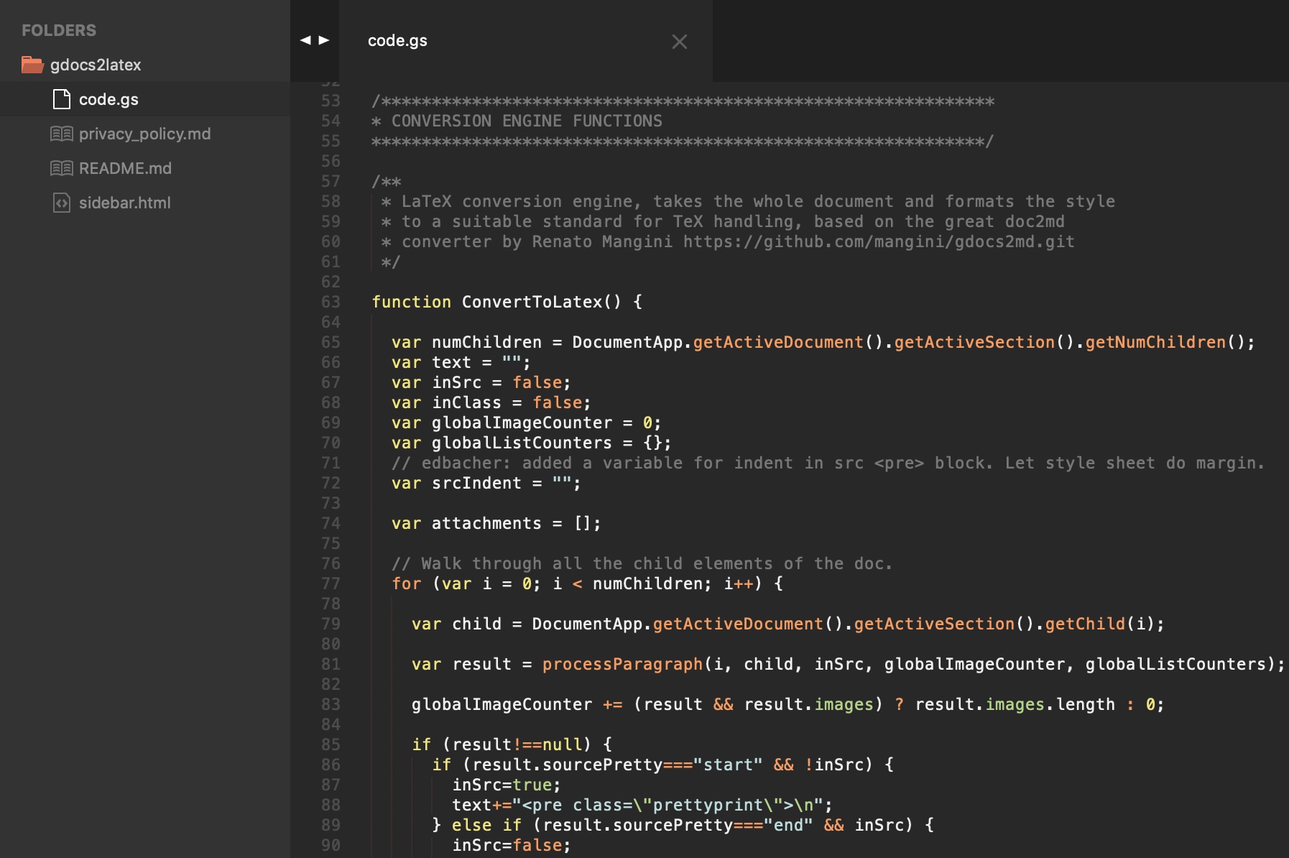The height and width of the screenshot is (858, 1289).
Task: Place cursor on processParagraph function call
Action: tap(622, 664)
